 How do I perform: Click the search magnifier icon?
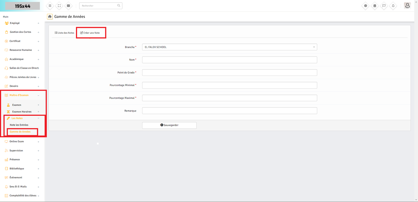tap(119, 5)
